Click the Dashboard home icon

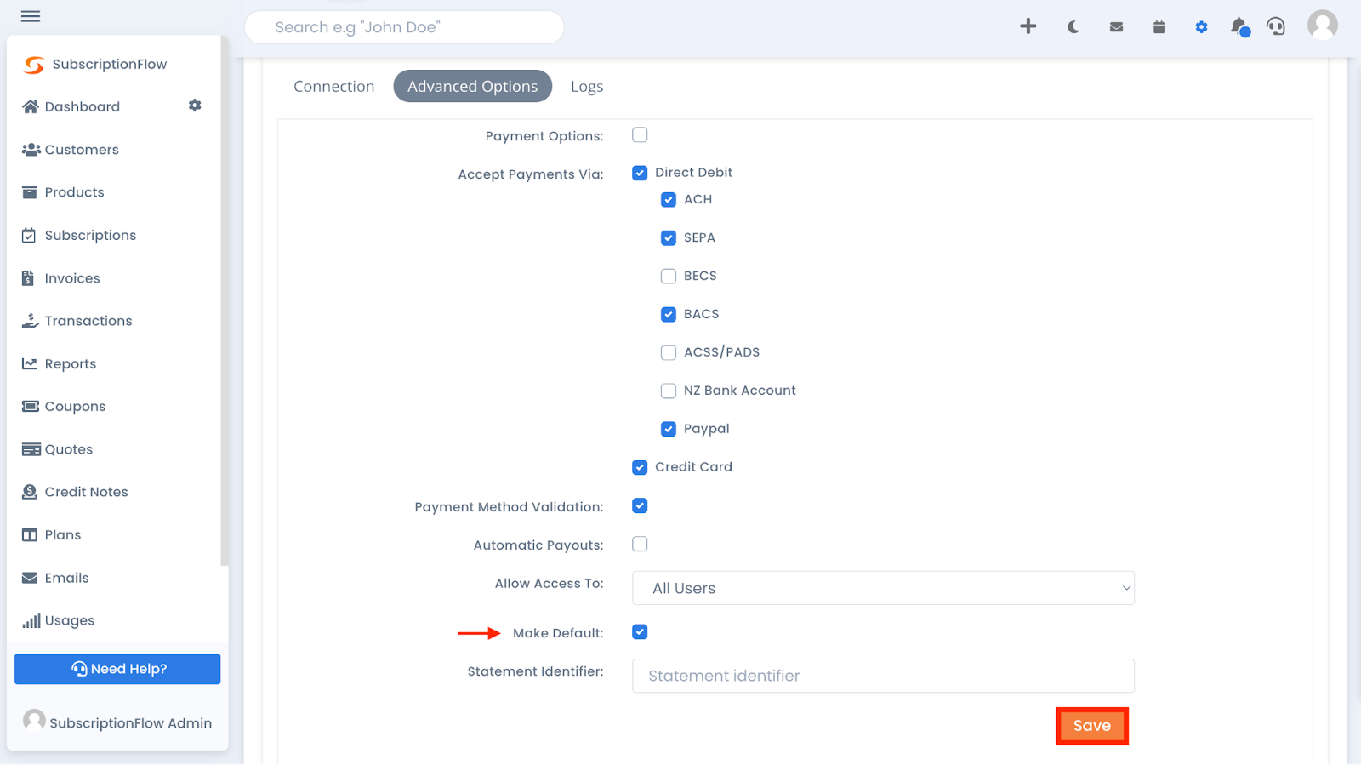pyautogui.click(x=31, y=106)
